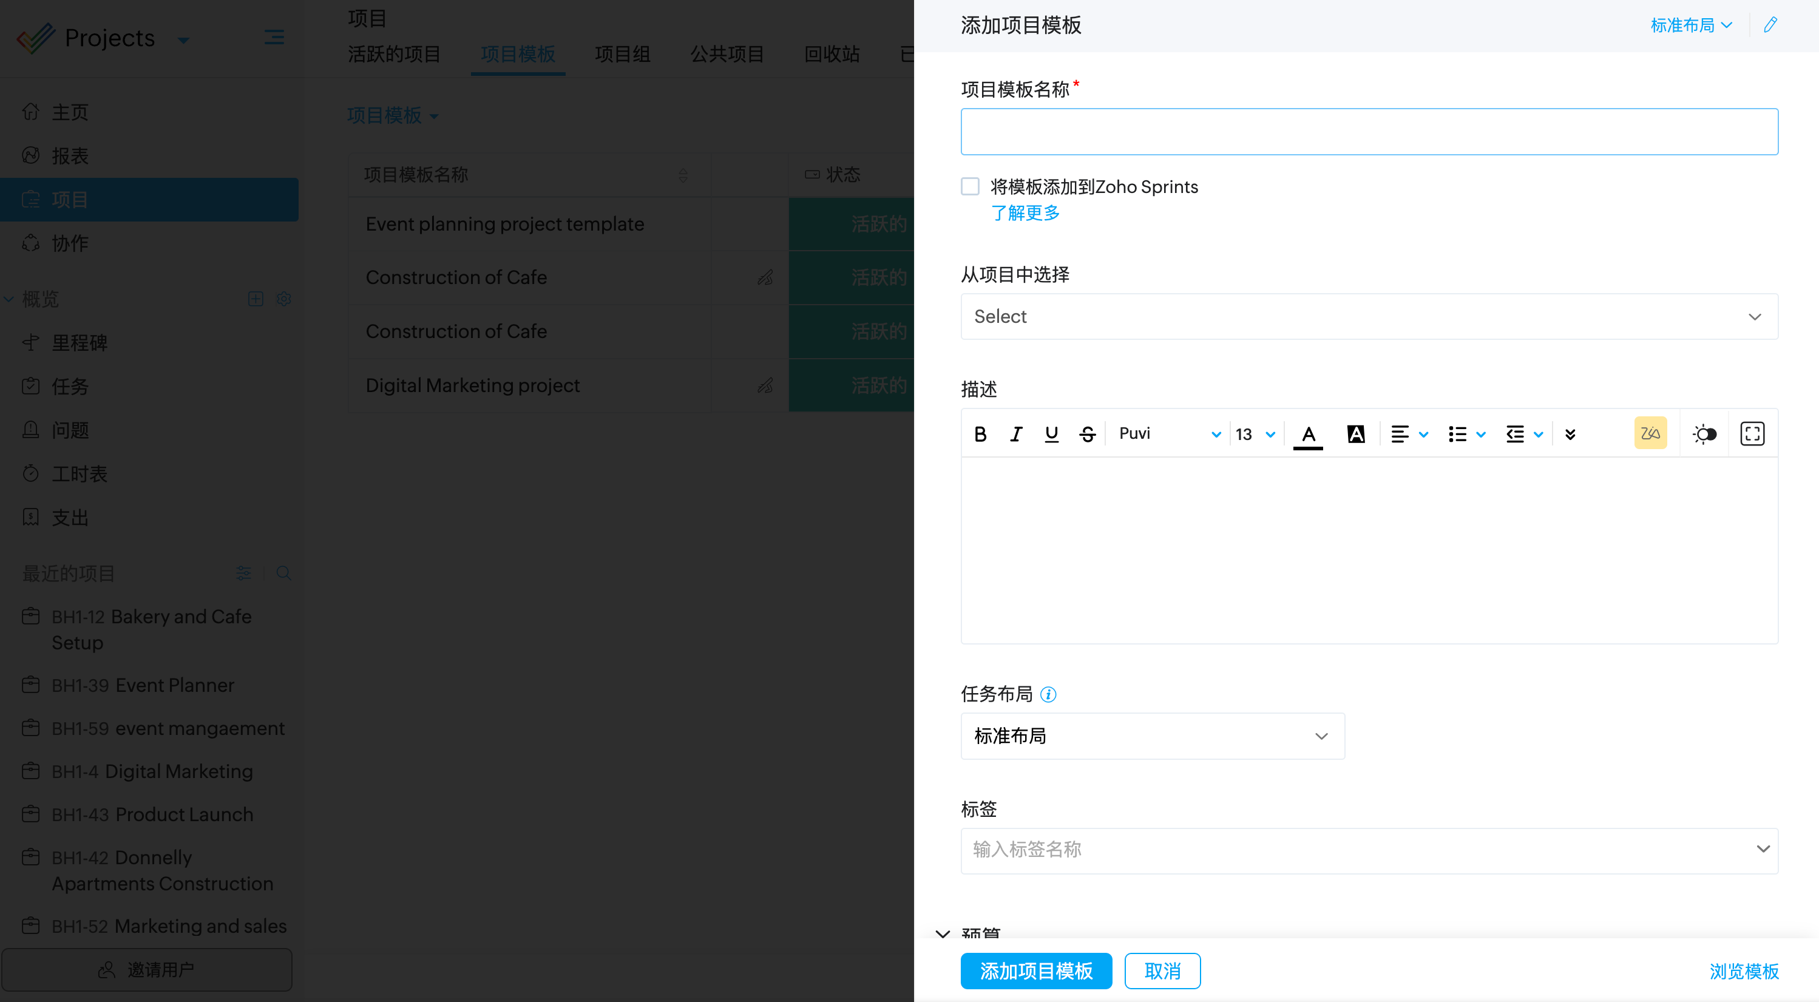Open fullscreen mode for description editor
The width and height of the screenshot is (1819, 1002).
(x=1752, y=433)
